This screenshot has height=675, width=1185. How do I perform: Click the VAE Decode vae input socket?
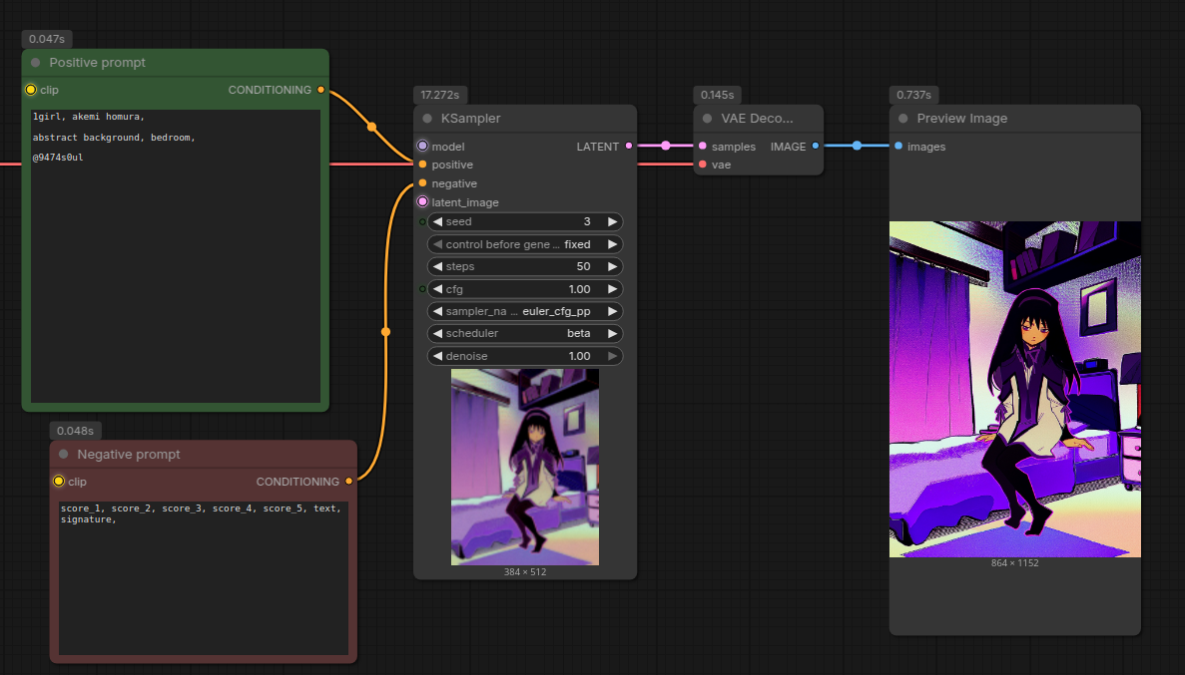703,165
